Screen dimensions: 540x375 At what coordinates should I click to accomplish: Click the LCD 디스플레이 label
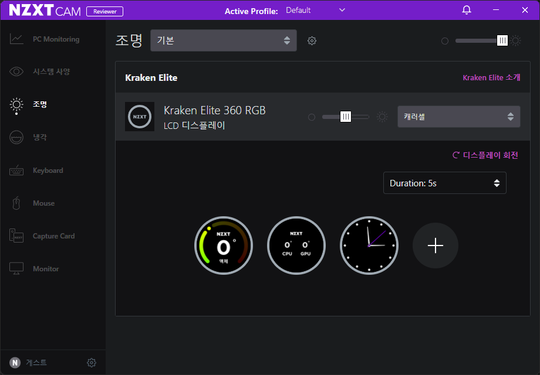pyautogui.click(x=194, y=125)
